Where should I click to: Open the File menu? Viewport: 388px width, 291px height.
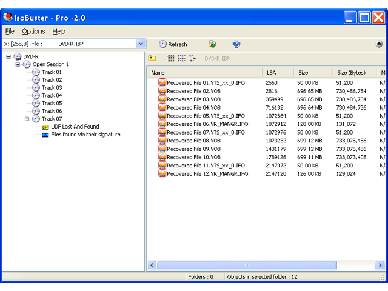coord(10,32)
